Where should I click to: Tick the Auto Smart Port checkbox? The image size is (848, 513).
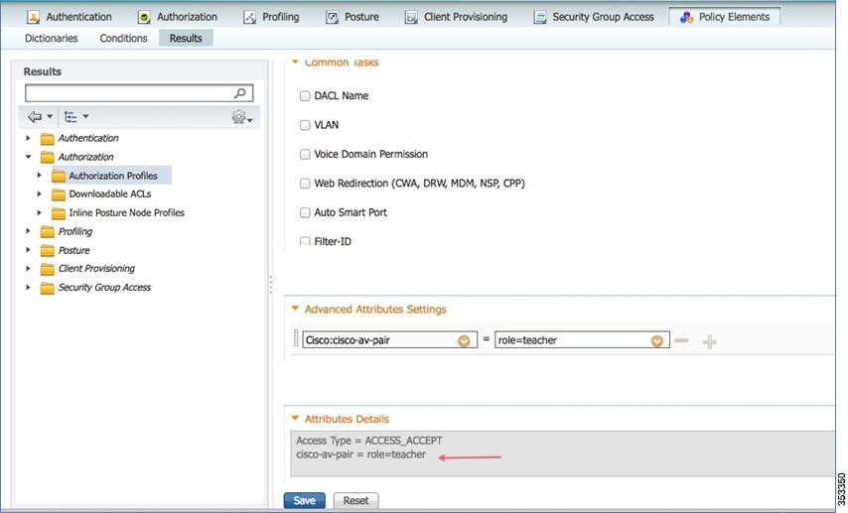tap(305, 212)
